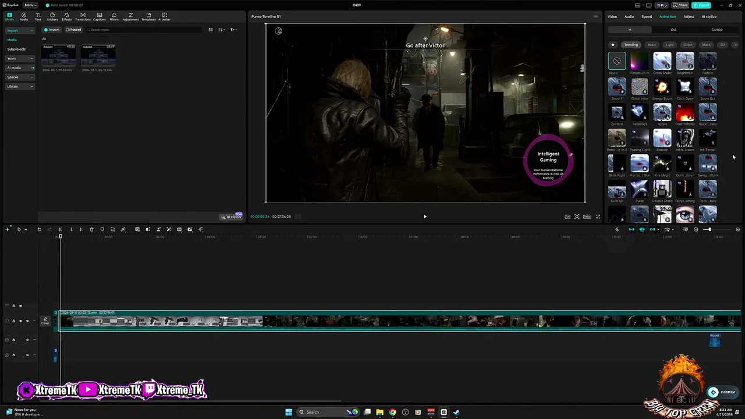Enter fullscreen preview mode
745x419 pixels.
point(598,216)
